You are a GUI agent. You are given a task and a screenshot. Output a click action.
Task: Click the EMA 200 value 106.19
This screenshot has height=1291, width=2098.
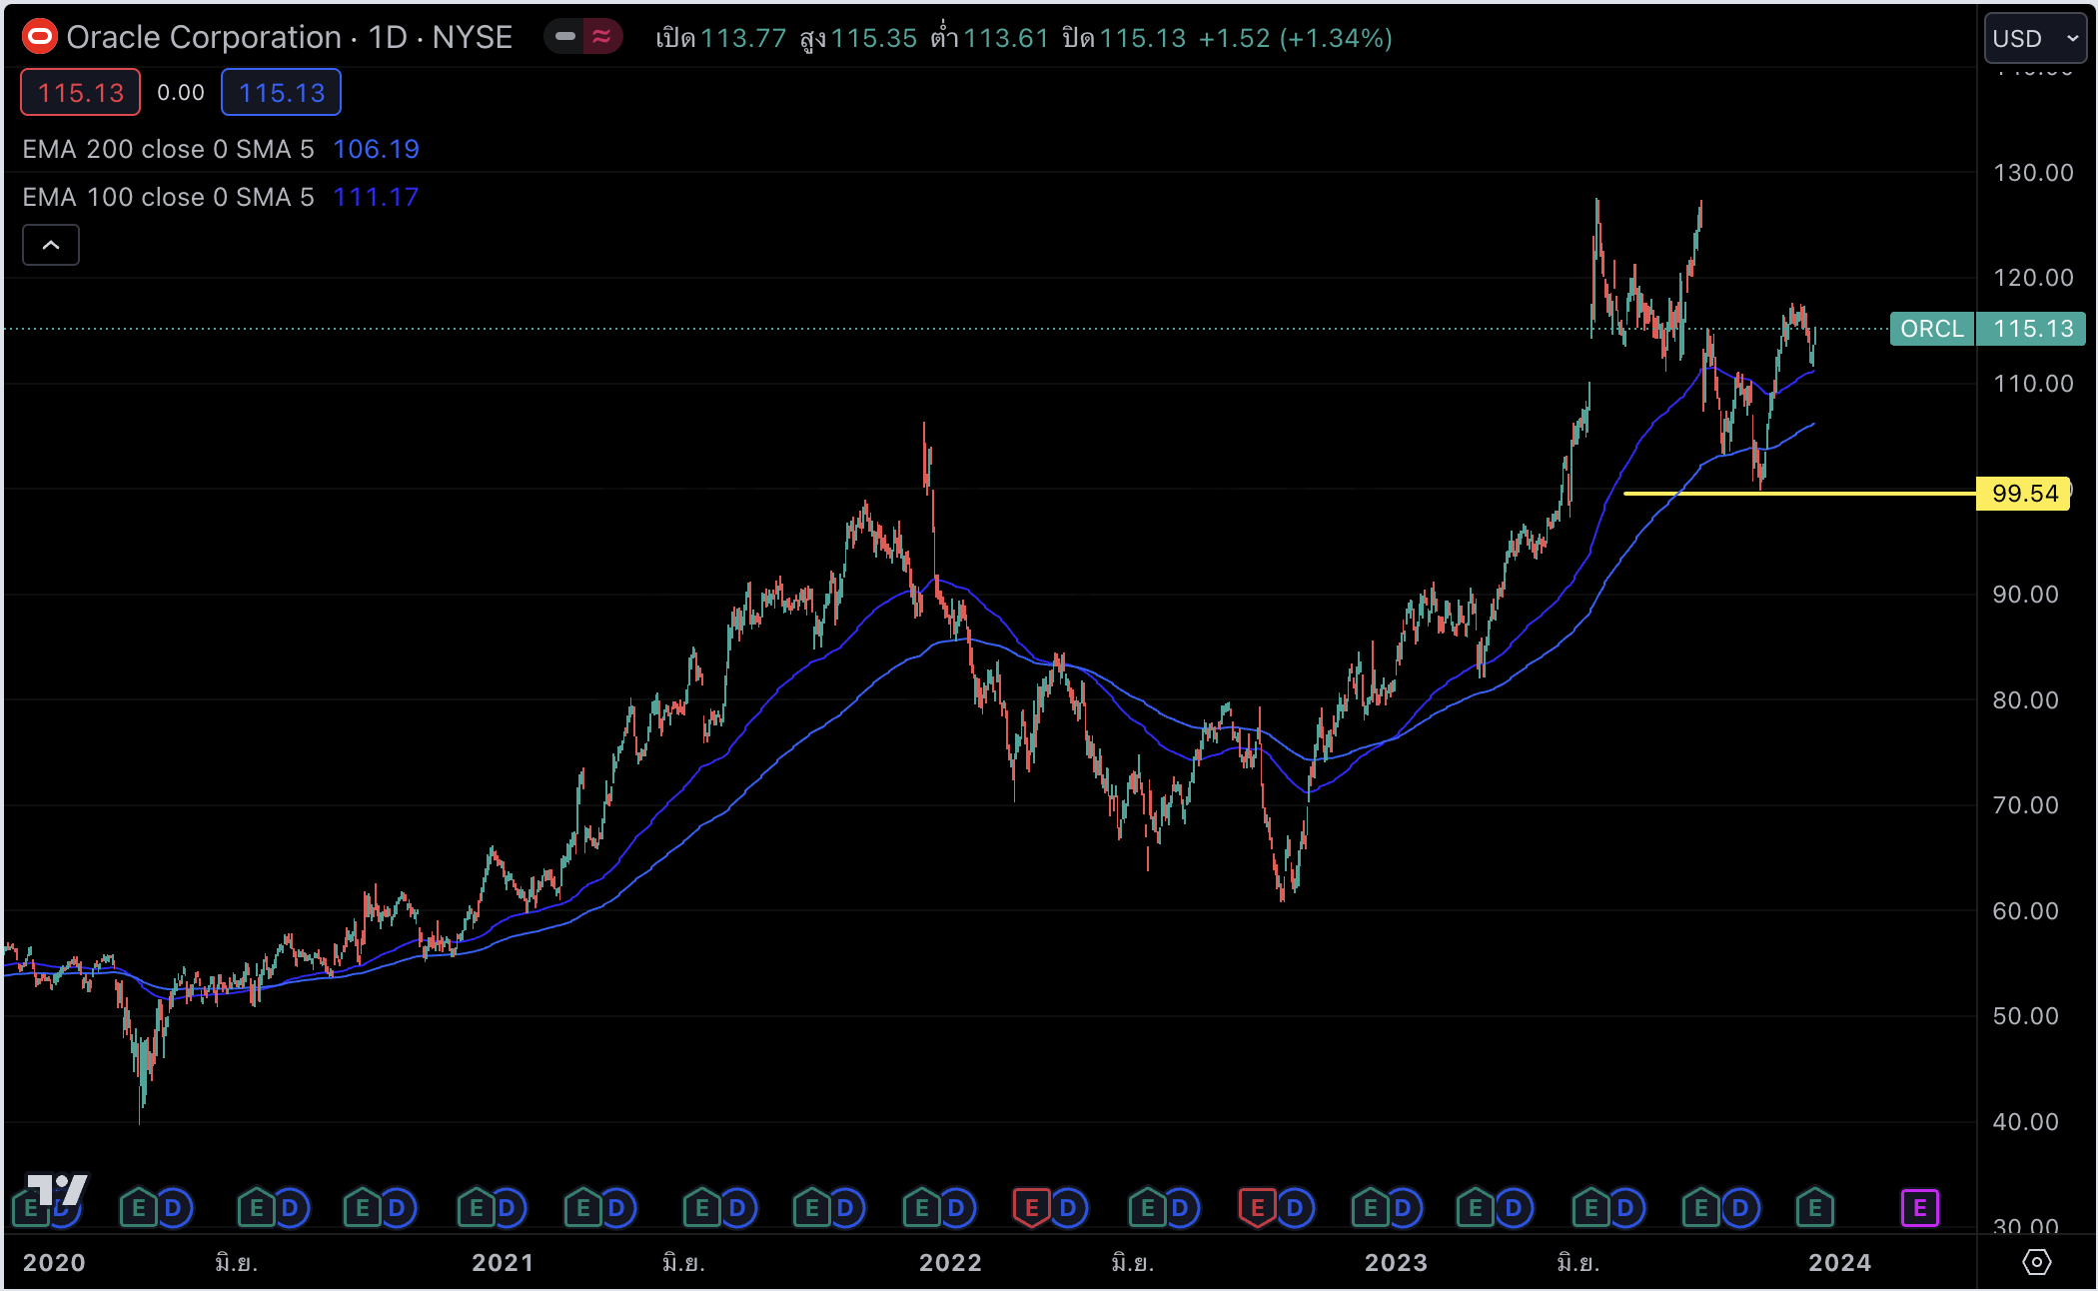[x=376, y=149]
